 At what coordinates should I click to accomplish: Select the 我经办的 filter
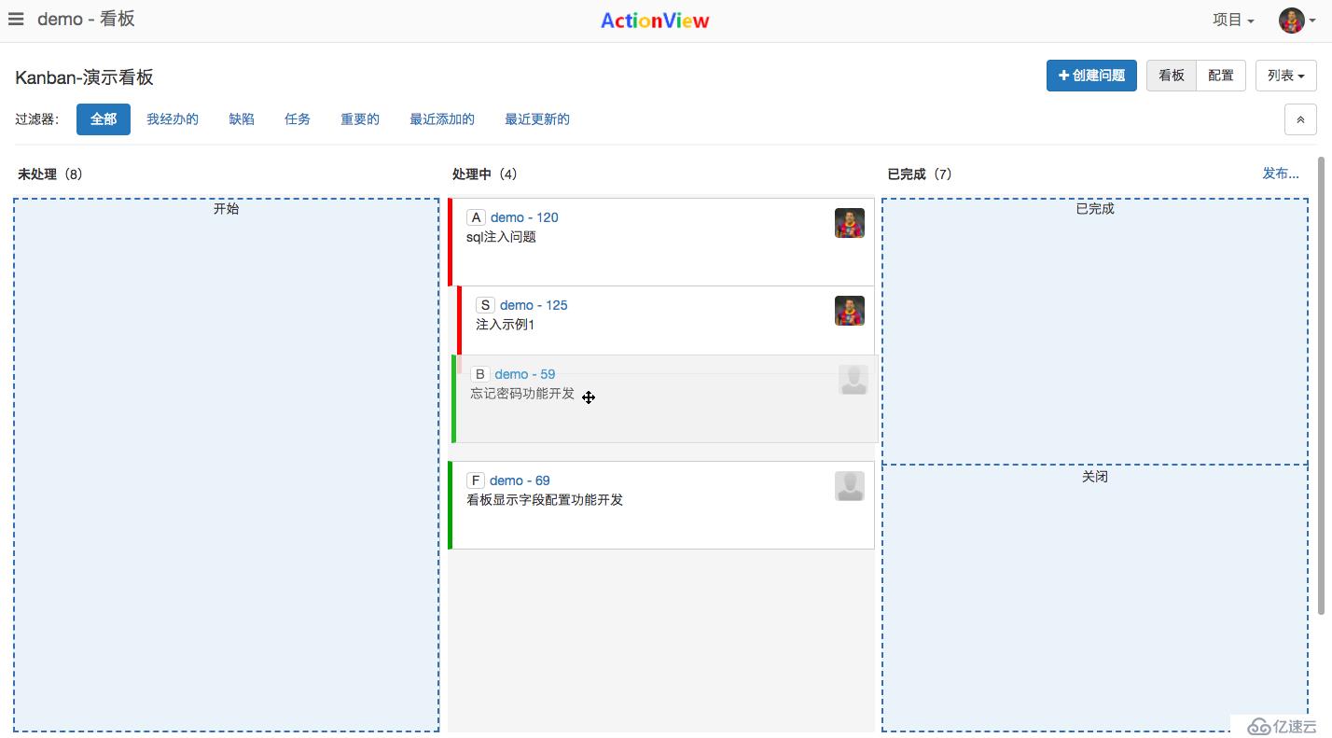tap(173, 119)
